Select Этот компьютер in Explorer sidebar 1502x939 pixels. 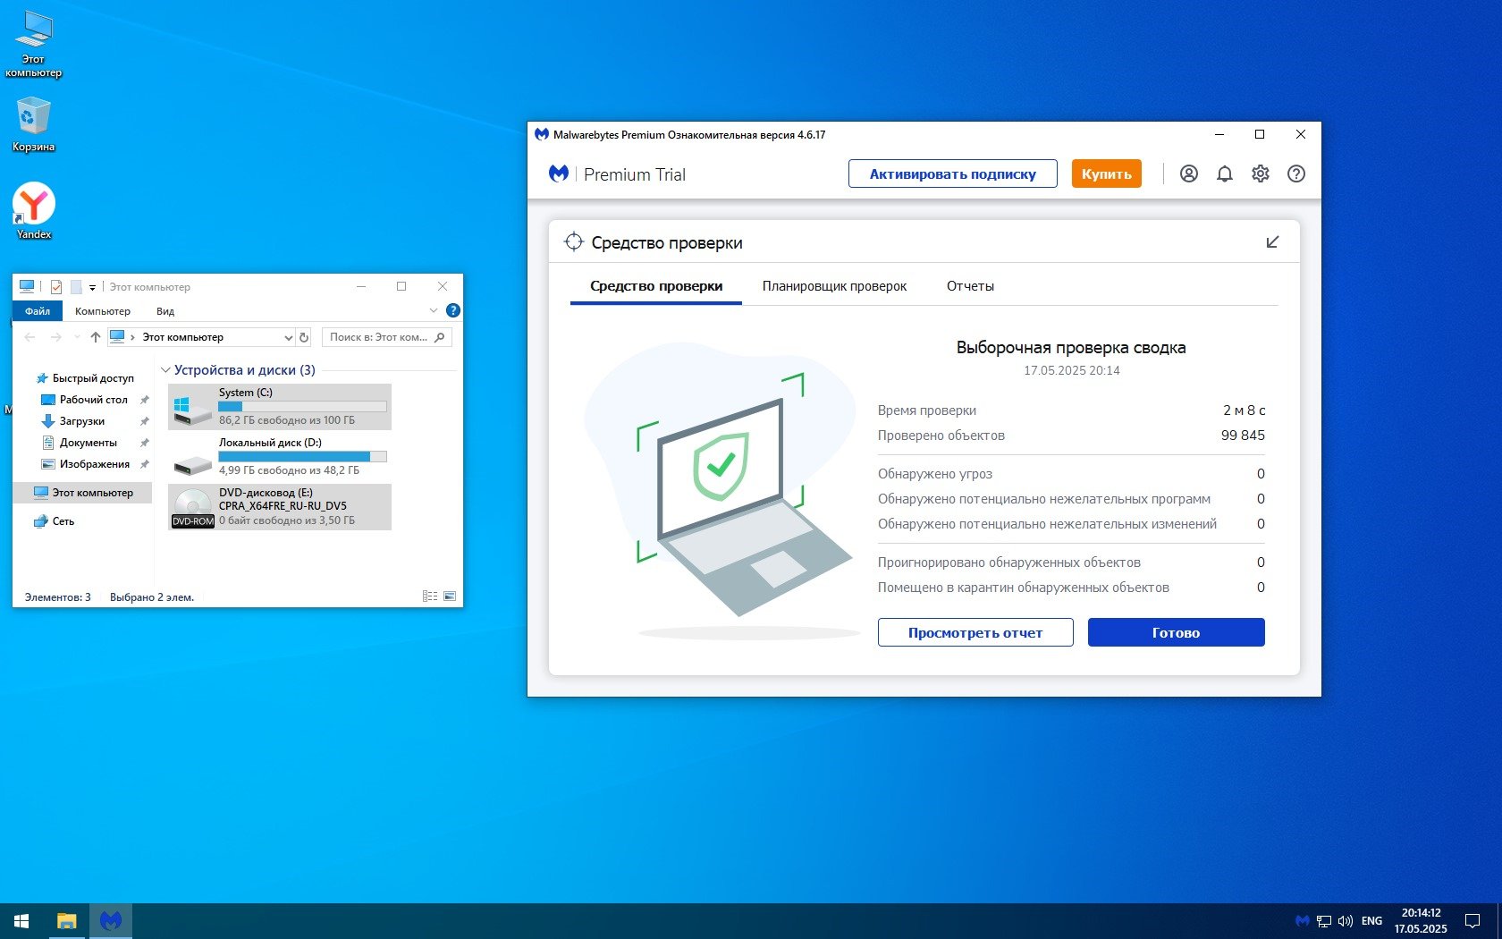click(x=83, y=493)
